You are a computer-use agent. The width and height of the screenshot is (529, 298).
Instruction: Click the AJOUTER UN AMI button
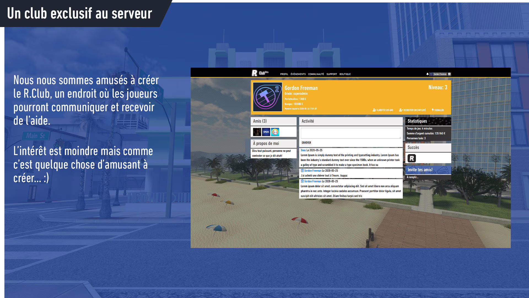click(x=383, y=110)
